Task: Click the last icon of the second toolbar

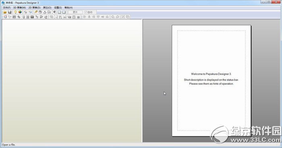Action: pos(128,17)
